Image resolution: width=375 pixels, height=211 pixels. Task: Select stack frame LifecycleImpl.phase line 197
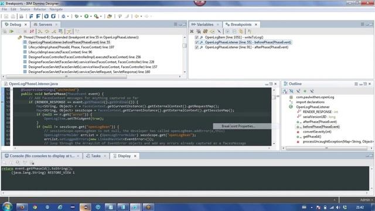pos(71,47)
